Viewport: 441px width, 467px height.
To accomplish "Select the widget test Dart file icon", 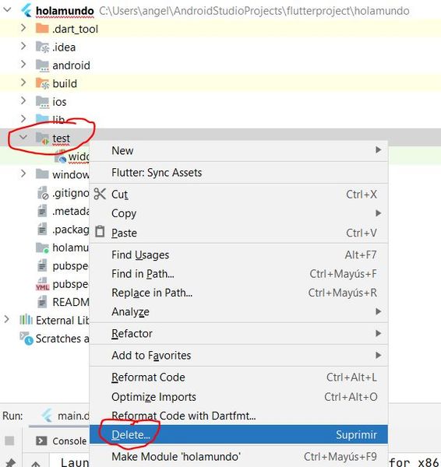I will [x=61, y=156].
